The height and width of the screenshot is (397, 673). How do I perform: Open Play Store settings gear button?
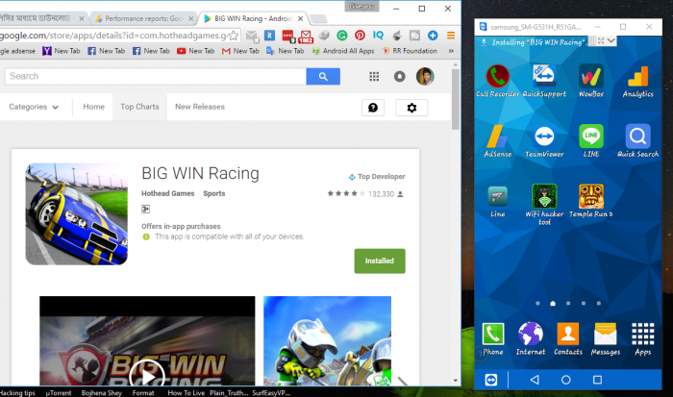point(411,108)
